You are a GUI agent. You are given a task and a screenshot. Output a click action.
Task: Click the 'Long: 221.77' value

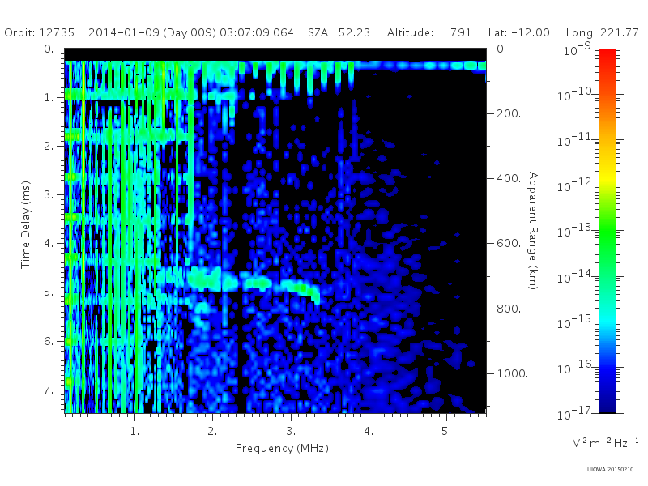[x=602, y=32]
